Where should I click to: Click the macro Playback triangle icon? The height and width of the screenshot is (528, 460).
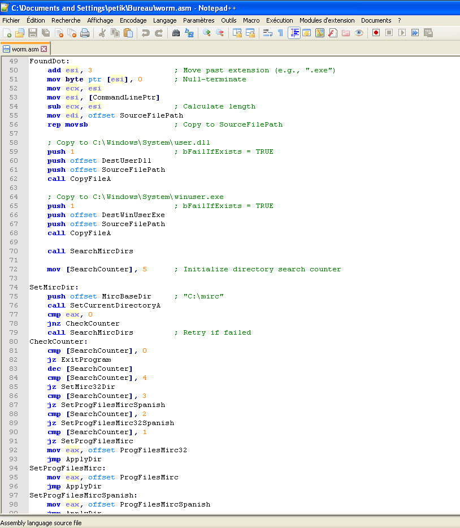pos(402,33)
